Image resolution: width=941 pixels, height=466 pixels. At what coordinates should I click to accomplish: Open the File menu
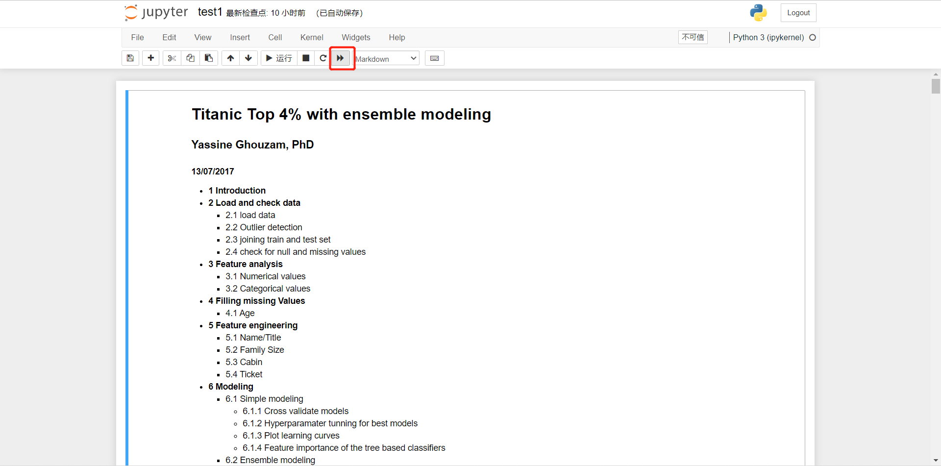[x=138, y=38]
